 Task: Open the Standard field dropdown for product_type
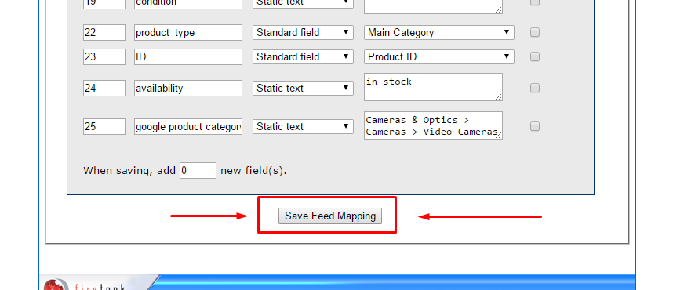point(303,33)
